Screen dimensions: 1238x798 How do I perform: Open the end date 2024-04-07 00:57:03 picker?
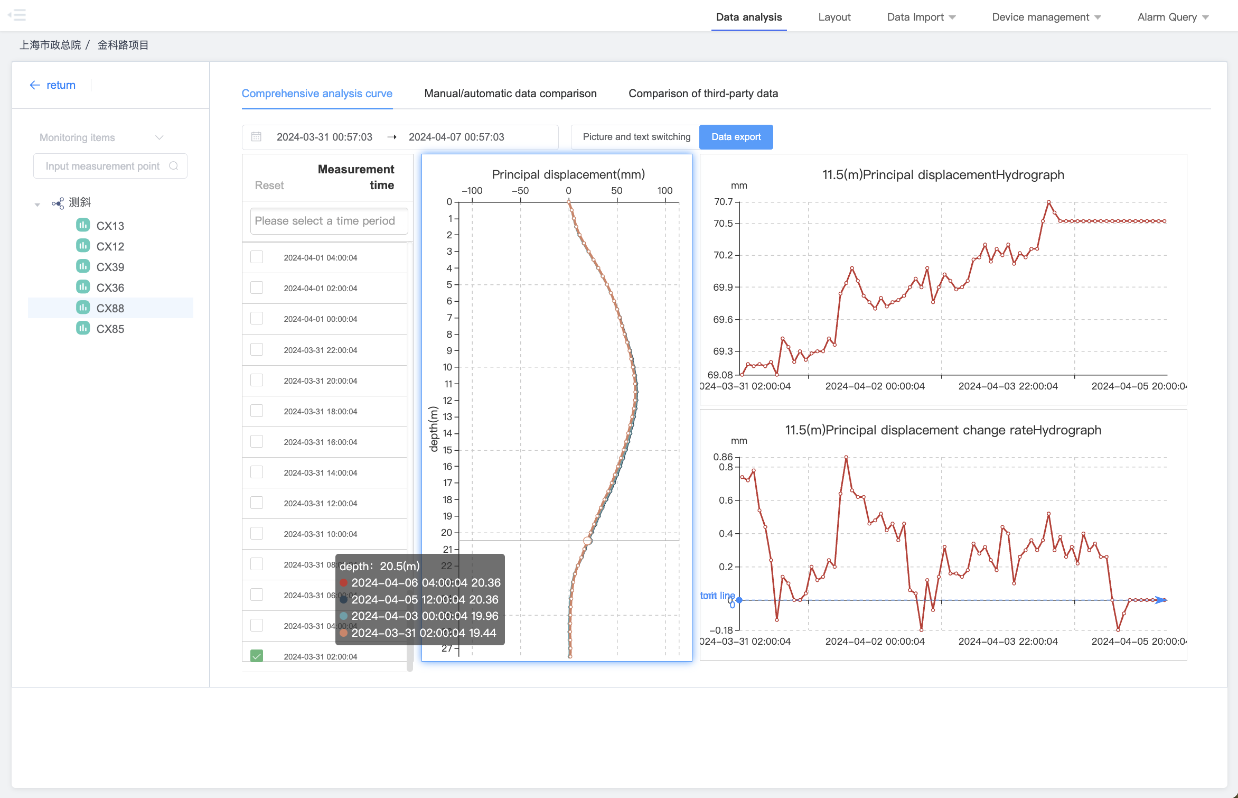point(456,137)
